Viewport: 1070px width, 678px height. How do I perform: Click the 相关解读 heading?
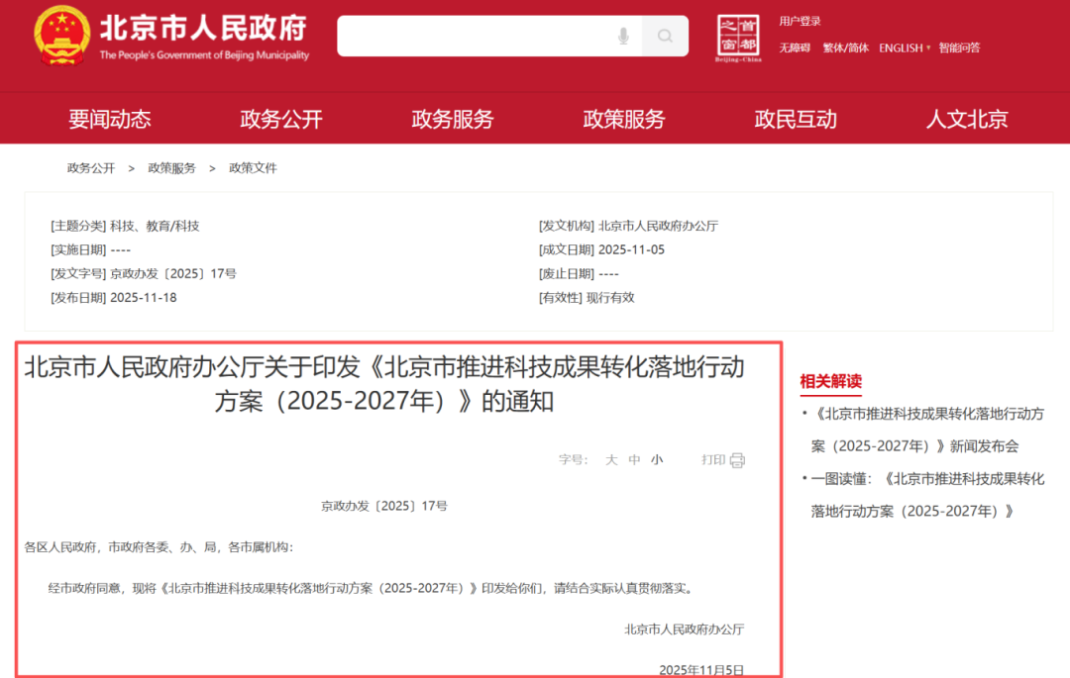pyautogui.click(x=830, y=381)
